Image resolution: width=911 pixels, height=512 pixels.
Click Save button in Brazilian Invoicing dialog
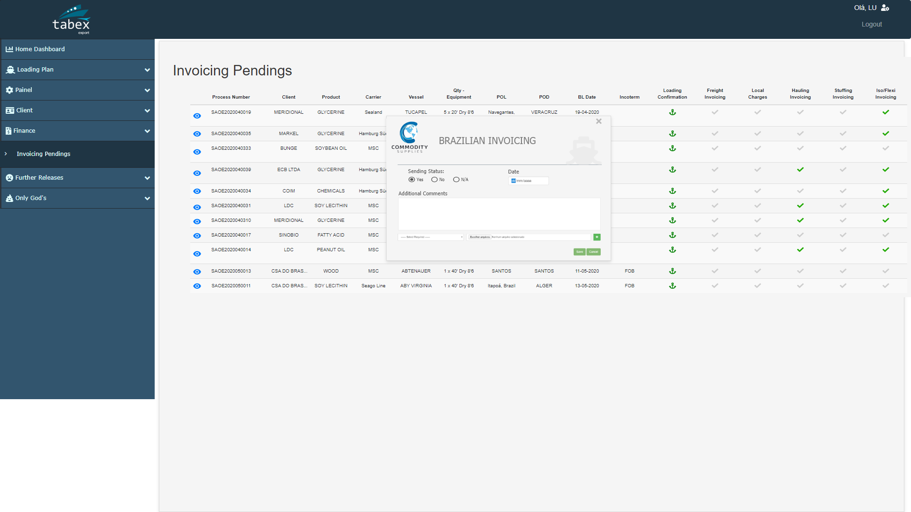tap(579, 252)
